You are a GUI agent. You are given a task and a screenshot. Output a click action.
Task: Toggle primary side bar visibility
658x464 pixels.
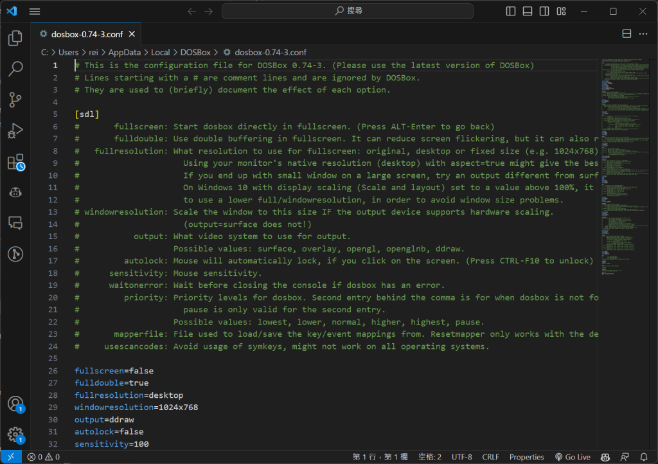pos(511,12)
